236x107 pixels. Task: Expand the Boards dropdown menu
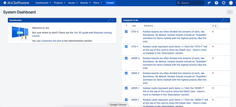click(x=86, y=3)
